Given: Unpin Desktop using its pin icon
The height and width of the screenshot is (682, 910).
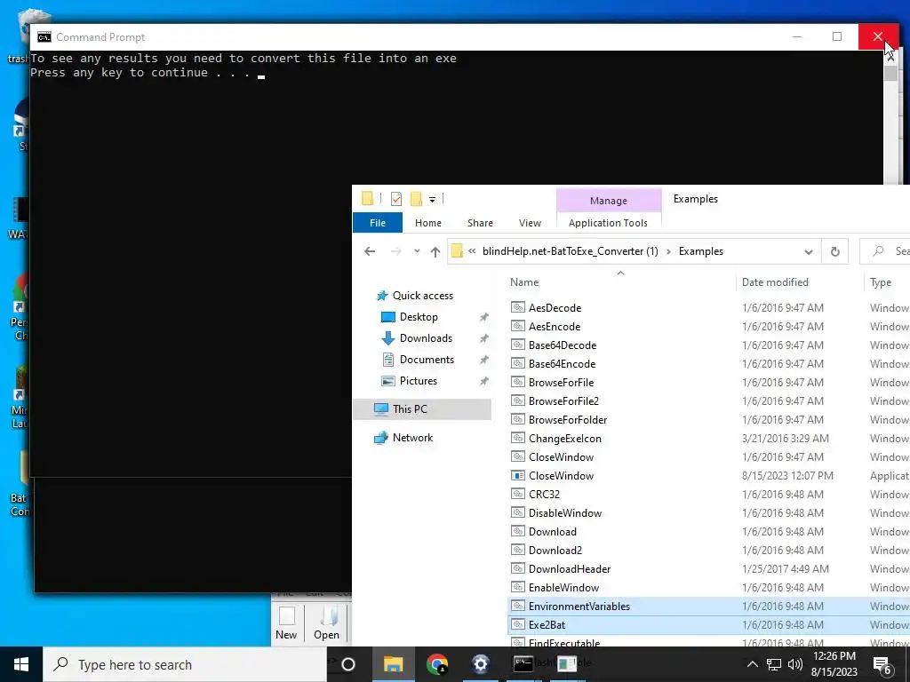Looking at the screenshot, I should point(483,317).
